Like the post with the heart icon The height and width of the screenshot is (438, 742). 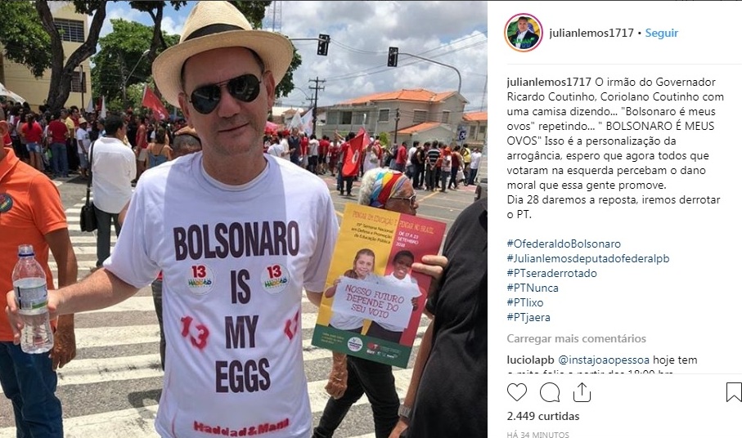(517, 392)
